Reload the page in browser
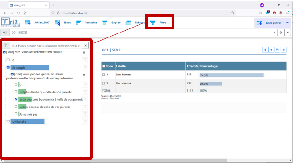295x163 pixels. (18, 13)
